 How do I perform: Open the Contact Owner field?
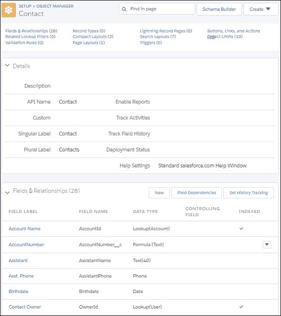(25, 307)
